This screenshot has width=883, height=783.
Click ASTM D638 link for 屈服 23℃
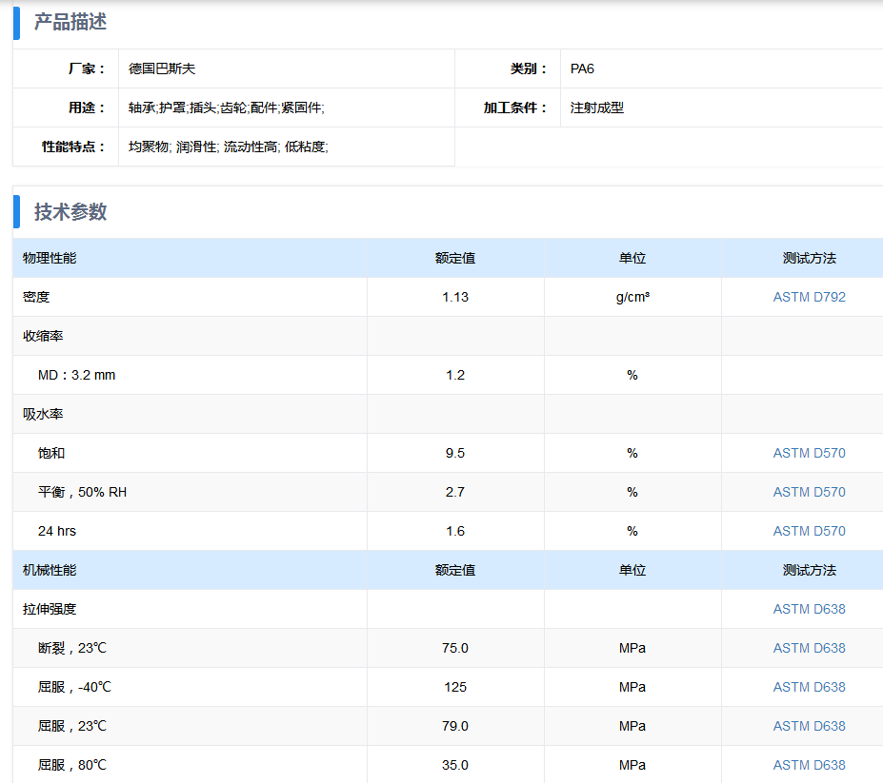[809, 726]
